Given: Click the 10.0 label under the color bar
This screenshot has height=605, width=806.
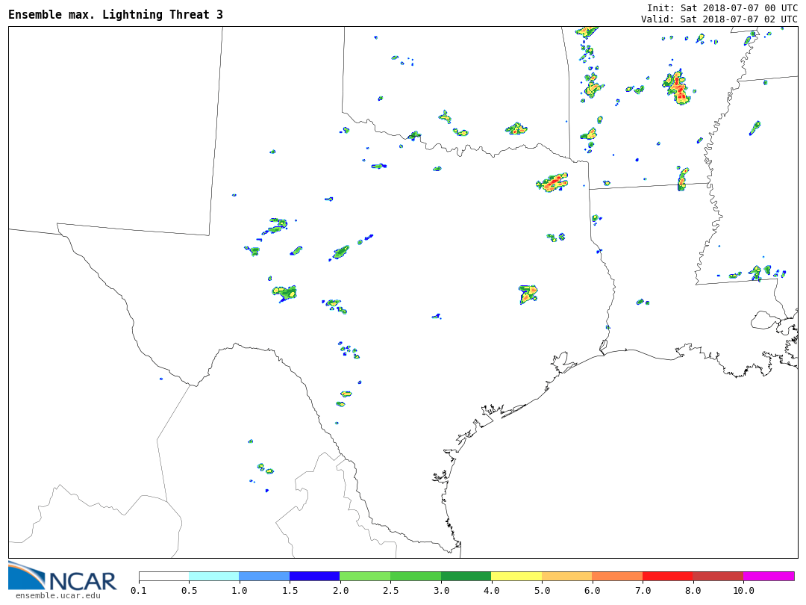Looking at the screenshot, I should click(x=743, y=591).
